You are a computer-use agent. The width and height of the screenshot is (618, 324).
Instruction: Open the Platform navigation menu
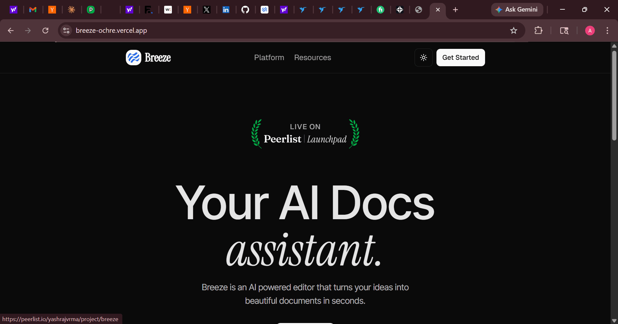point(269,58)
